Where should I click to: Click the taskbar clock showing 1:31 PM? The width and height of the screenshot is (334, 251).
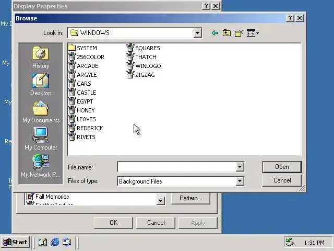click(314, 243)
